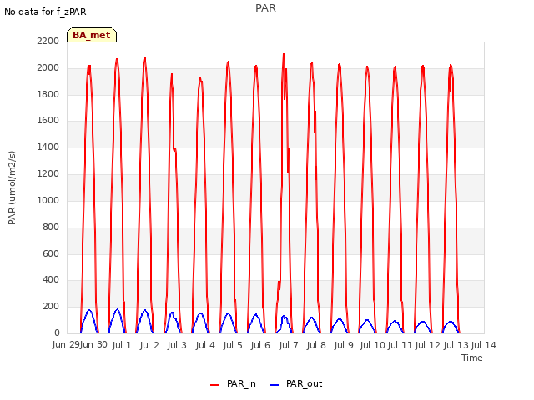Toggle the PAR_out legend entry
Image resolution: width=534 pixels, height=400 pixels.
[295, 383]
